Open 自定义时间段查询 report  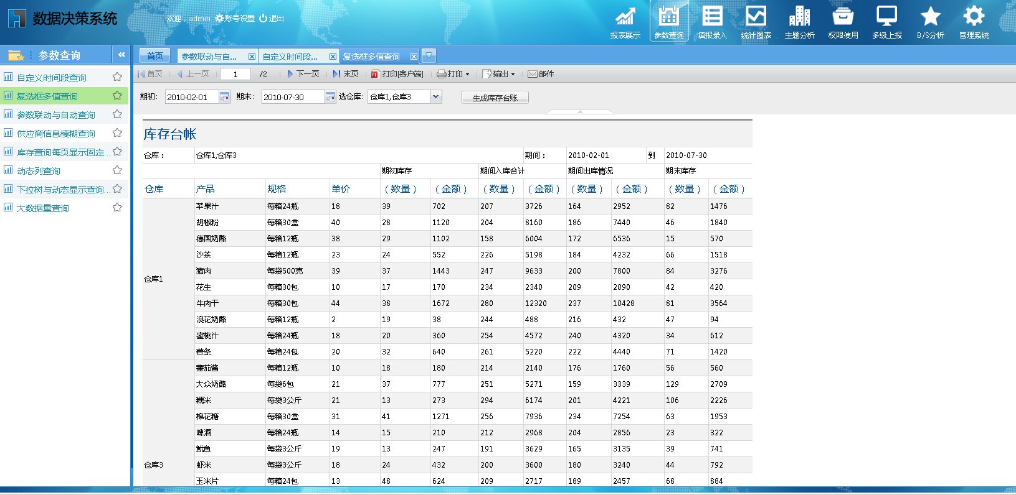click(x=52, y=78)
